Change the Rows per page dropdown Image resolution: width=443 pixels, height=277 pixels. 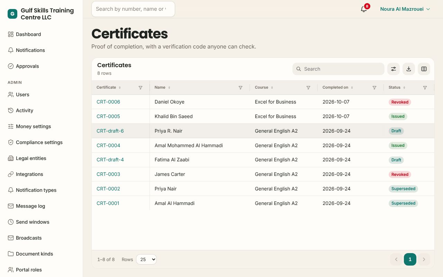[x=146, y=259]
